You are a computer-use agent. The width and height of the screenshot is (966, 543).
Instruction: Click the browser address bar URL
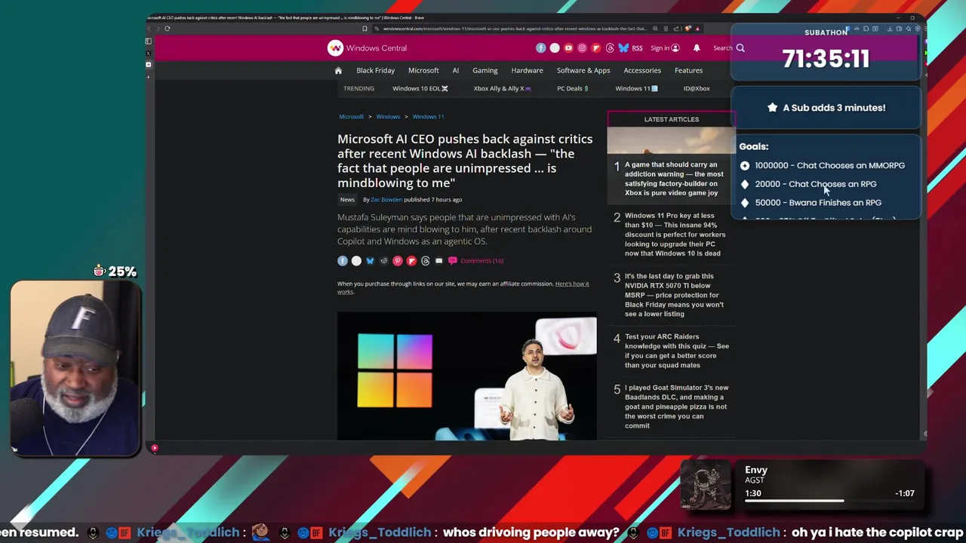(515, 29)
